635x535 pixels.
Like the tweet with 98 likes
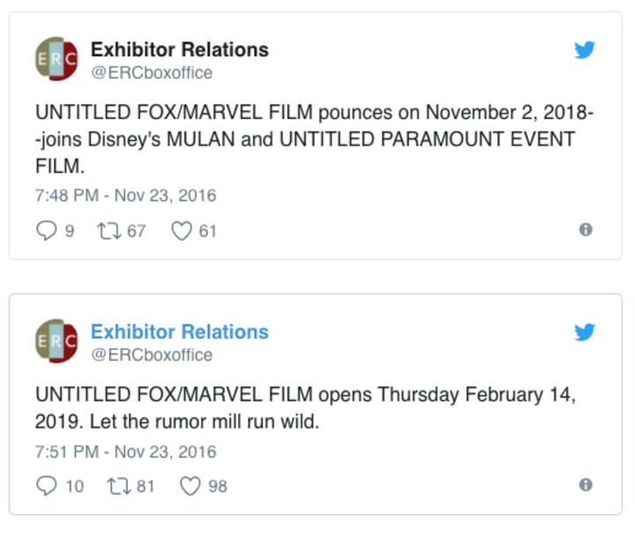pos(190,486)
